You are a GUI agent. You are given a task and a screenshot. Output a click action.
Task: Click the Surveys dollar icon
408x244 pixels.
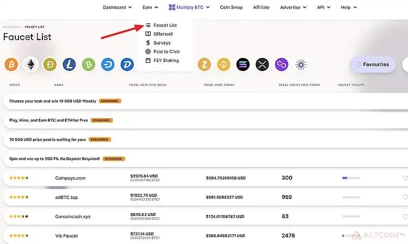148,43
